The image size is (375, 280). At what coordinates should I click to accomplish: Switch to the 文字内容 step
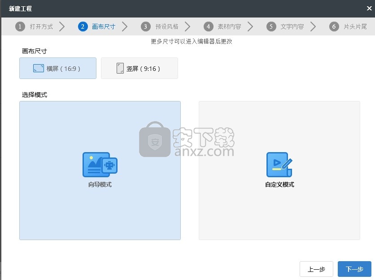tap(292, 26)
